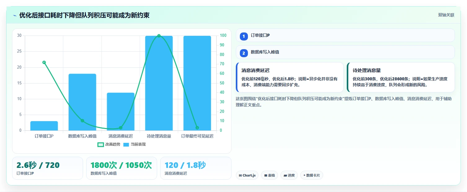Screen dimensions: 467x192
Task: Click the left y-axis value 30
Action: pyautogui.click(x=19, y=36)
